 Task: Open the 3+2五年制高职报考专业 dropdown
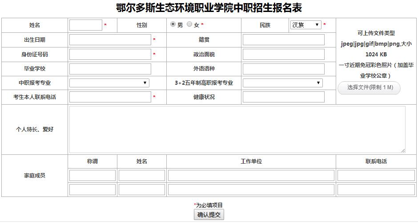click(x=282, y=83)
